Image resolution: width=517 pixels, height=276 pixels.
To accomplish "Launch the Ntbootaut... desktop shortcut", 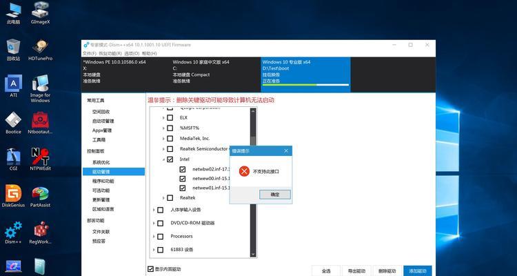I will (40, 123).
